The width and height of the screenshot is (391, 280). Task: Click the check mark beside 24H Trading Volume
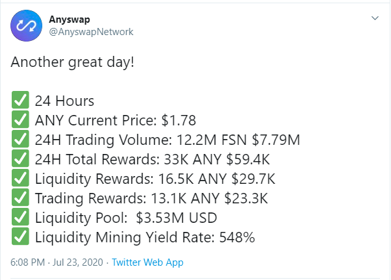[20, 140]
